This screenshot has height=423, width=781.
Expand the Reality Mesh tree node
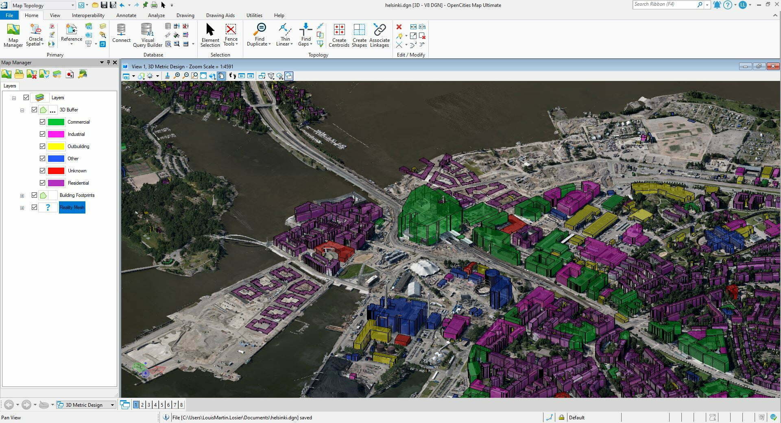22,207
